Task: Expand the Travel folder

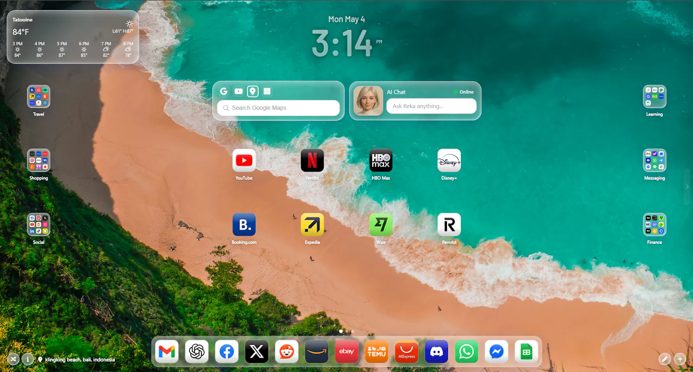Action: (x=39, y=96)
